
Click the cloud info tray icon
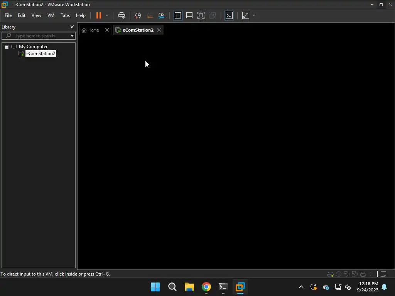click(x=326, y=287)
